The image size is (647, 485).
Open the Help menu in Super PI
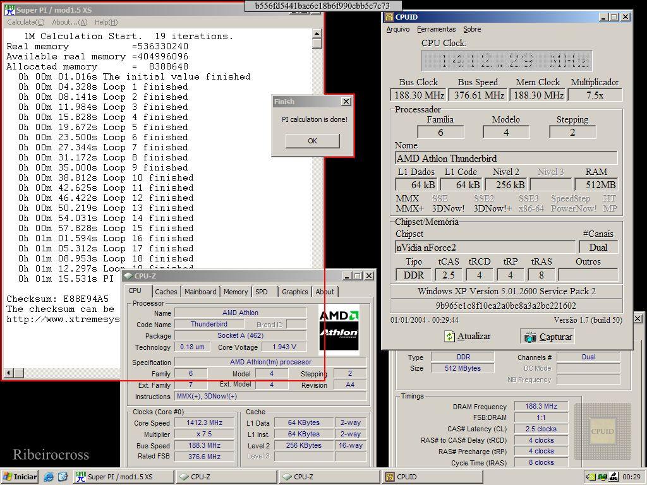[x=106, y=22]
